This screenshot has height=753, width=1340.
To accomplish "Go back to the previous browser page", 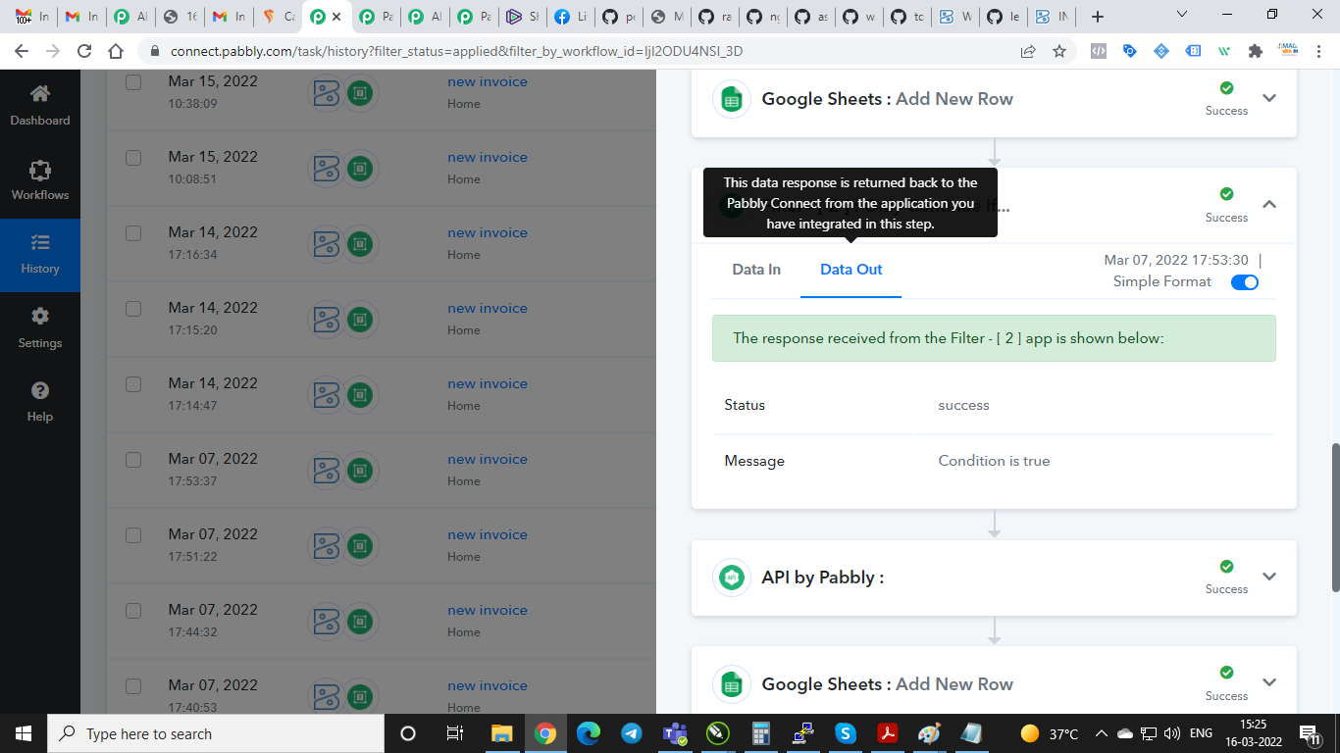I will click(23, 51).
